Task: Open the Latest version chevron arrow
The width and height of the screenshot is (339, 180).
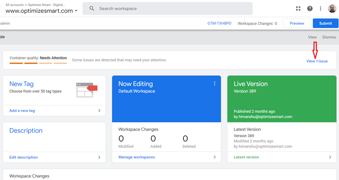Action: 330,157
